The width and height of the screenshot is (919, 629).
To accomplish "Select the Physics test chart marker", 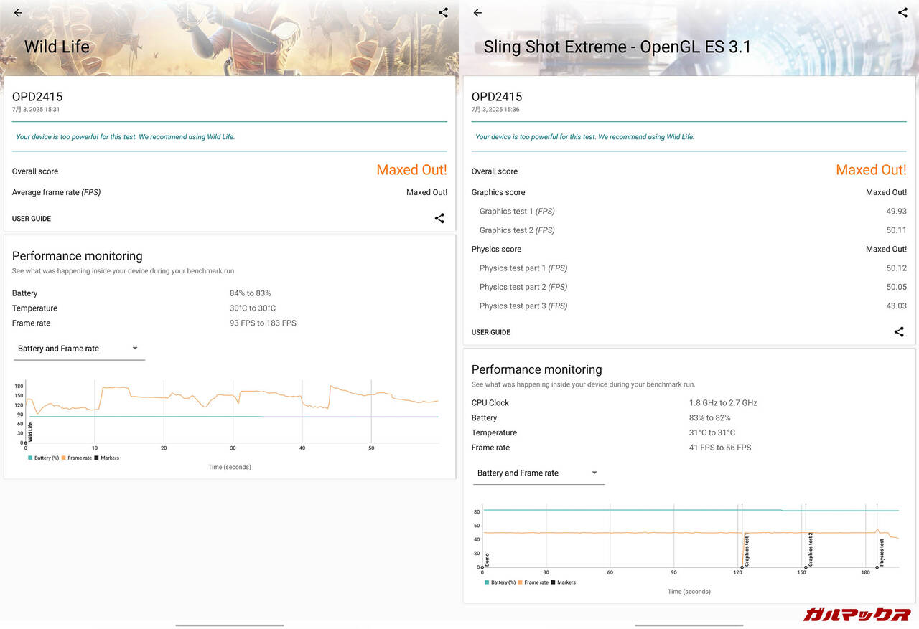I will point(877,567).
